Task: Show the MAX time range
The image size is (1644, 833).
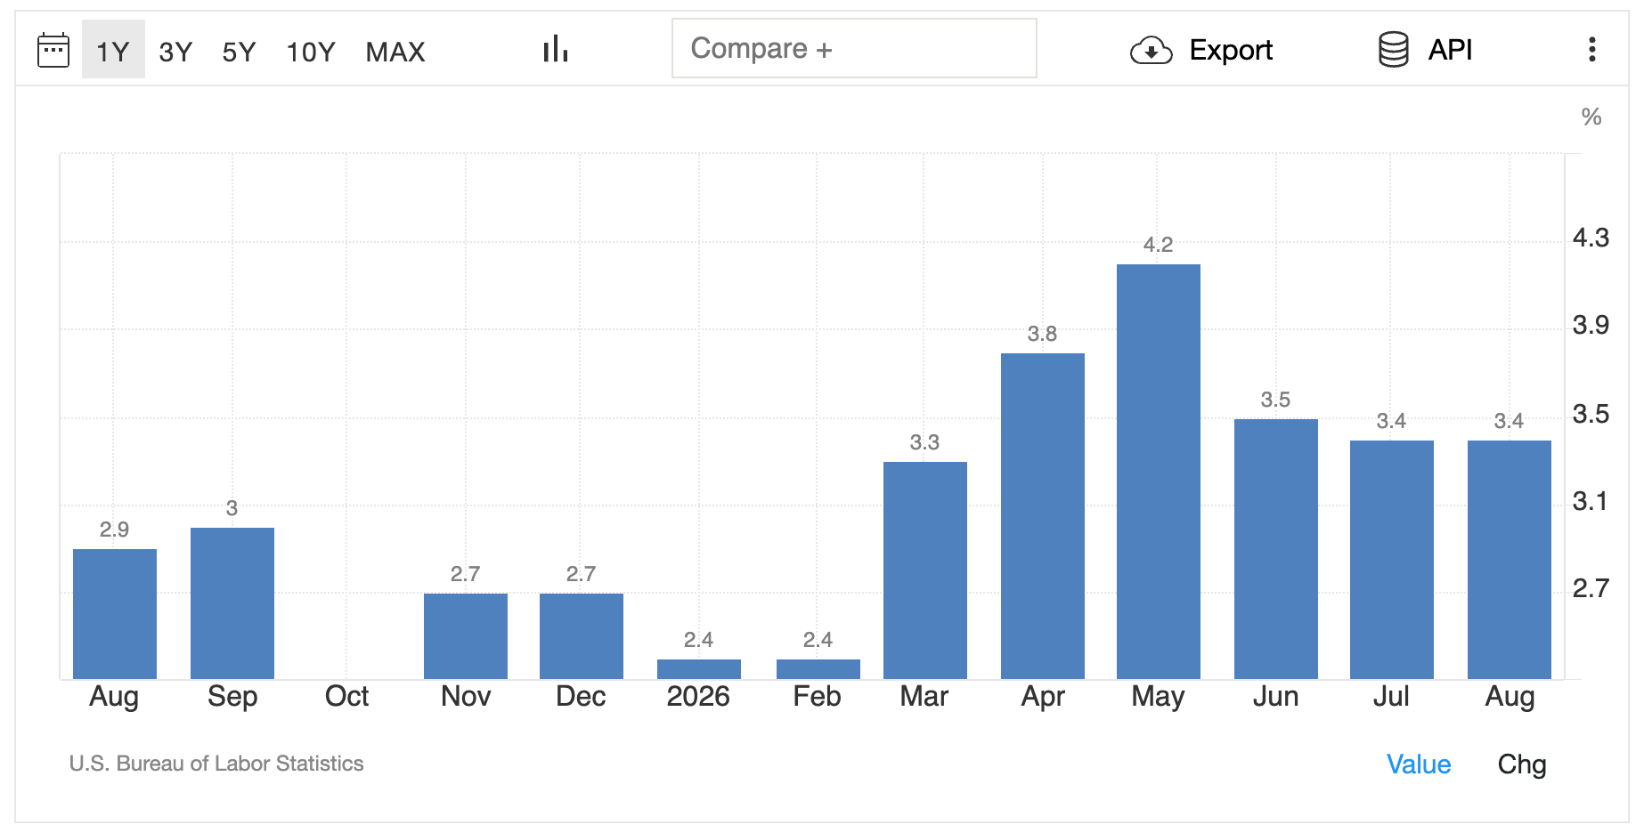Action: click(x=395, y=52)
